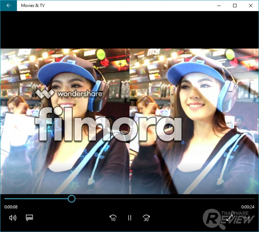259x232 pixels.
Task: Open the subtitles and captions menu
Action: tap(30, 218)
